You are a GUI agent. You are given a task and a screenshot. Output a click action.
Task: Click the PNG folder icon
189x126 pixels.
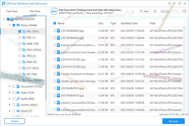point(24,50)
